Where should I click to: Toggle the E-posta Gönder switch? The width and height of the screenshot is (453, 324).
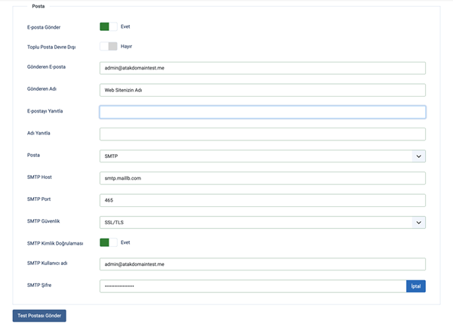point(108,26)
